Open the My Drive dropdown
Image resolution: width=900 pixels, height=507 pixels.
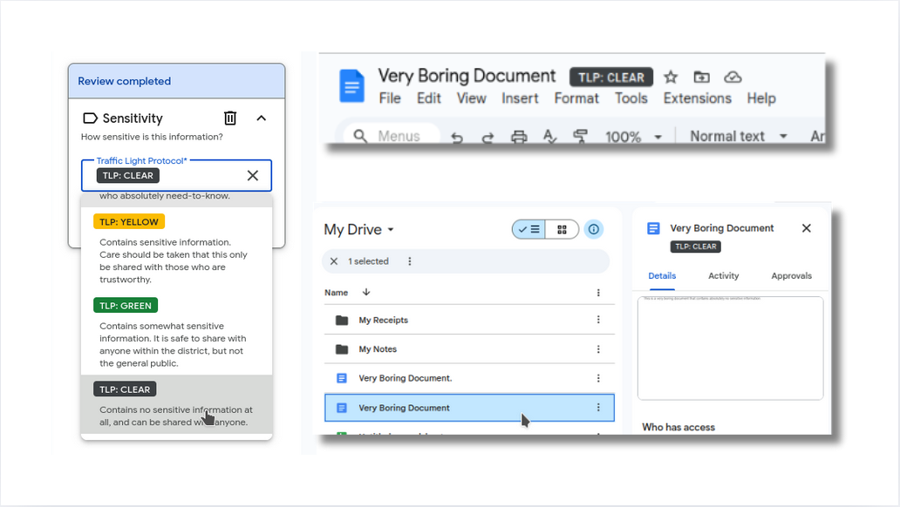pos(359,229)
